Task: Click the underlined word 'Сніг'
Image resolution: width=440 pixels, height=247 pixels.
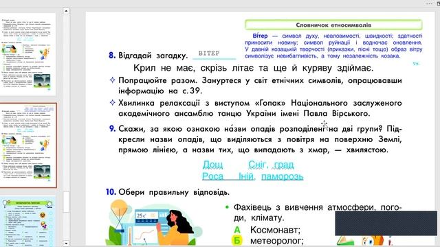Action: point(258,165)
